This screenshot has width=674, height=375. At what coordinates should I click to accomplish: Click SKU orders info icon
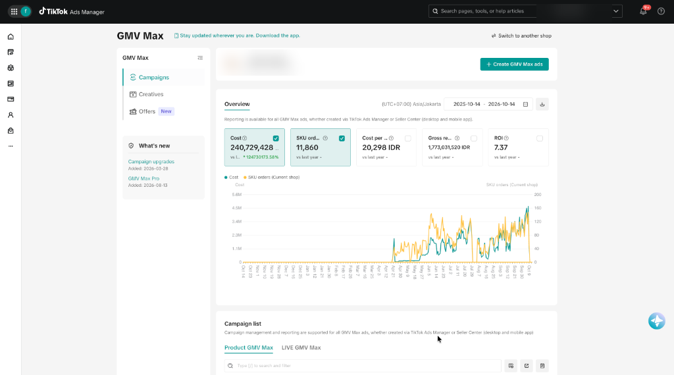[325, 138]
